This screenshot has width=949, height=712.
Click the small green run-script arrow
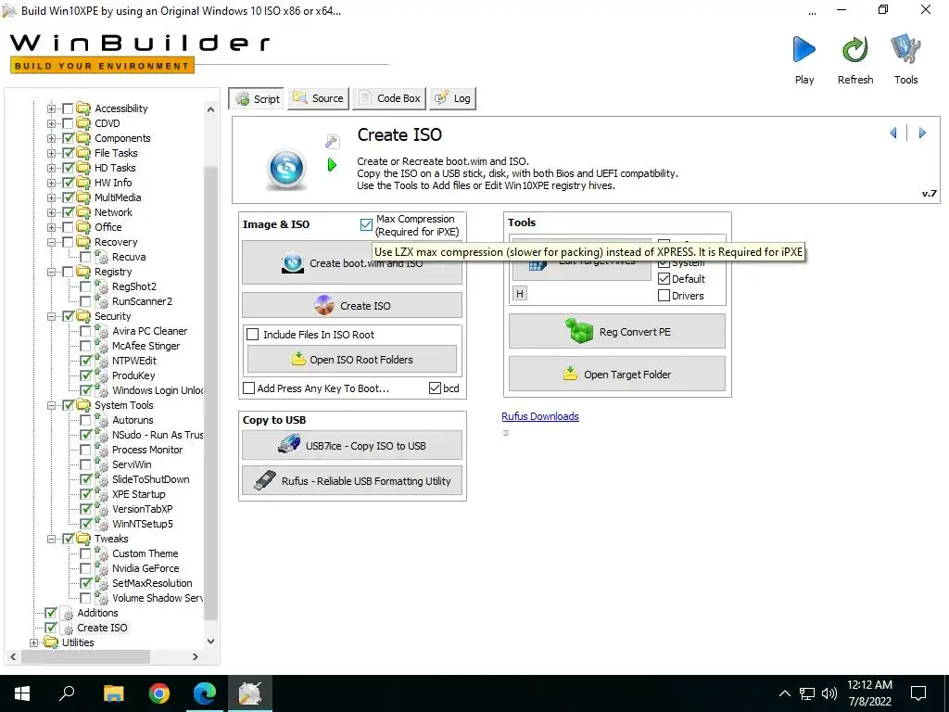pos(332,165)
